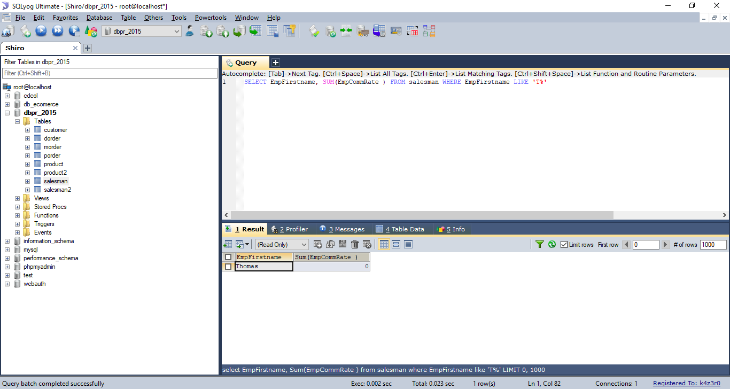Switch result to grid view
This screenshot has height=389, width=730.
(384, 244)
